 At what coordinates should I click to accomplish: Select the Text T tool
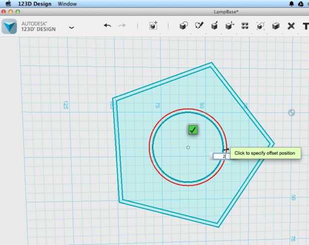point(306,26)
